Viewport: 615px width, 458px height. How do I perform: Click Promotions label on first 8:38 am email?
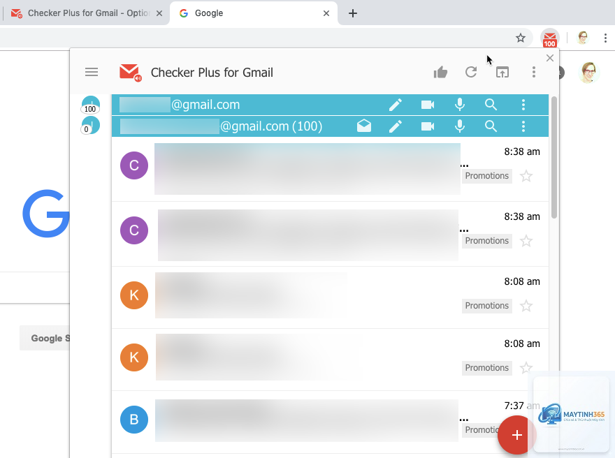coord(486,176)
